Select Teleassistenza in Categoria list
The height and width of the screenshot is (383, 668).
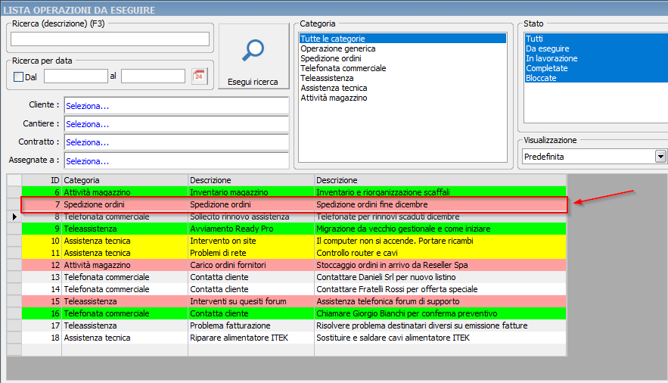pos(325,78)
